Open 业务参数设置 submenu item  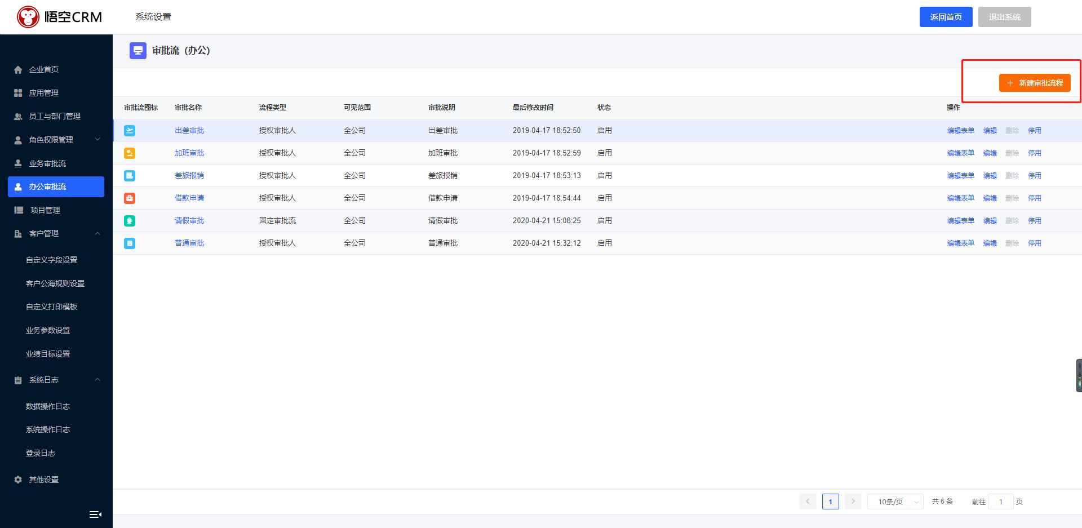click(48, 330)
